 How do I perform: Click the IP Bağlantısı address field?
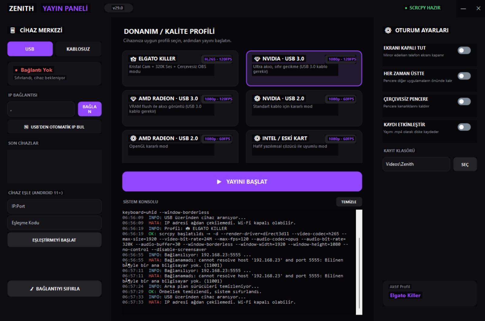click(41, 109)
